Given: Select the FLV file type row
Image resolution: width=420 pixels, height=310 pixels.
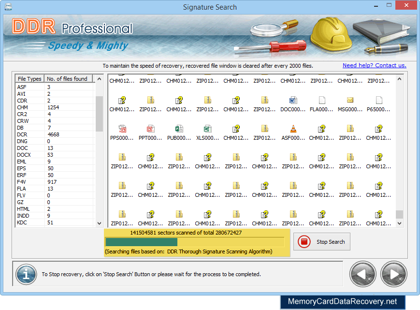Looking at the screenshot, I should (55, 195).
